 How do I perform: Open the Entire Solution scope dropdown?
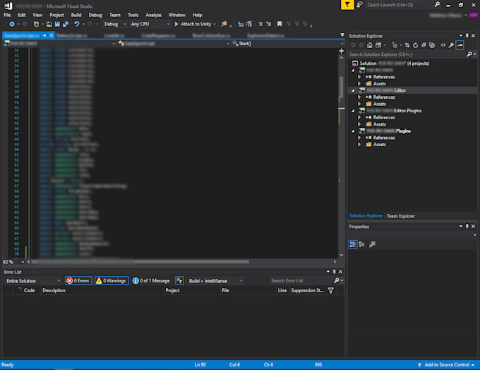click(32, 280)
